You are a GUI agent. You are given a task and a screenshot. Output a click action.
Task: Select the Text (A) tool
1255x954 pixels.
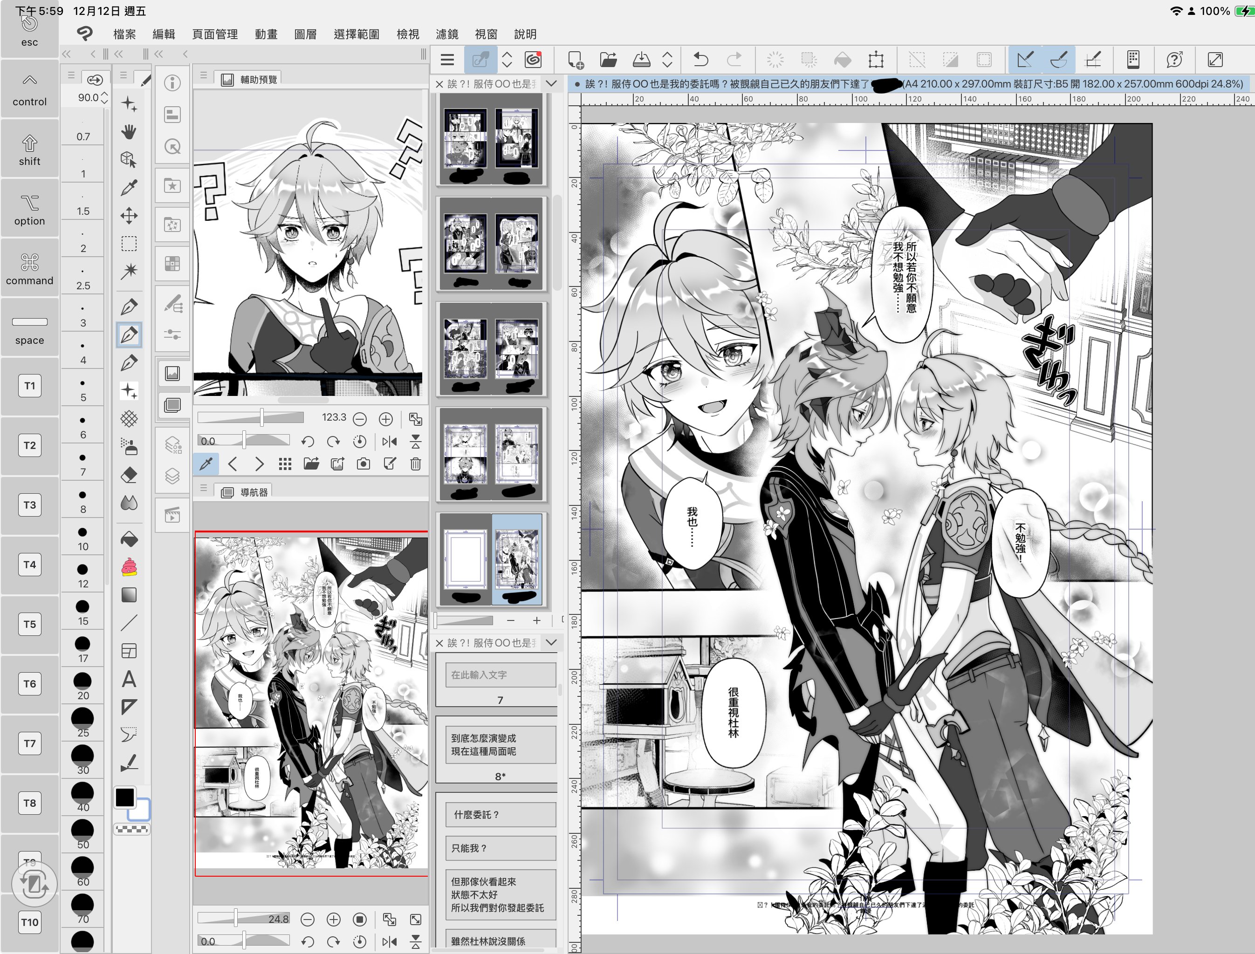click(x=129, y=679)
